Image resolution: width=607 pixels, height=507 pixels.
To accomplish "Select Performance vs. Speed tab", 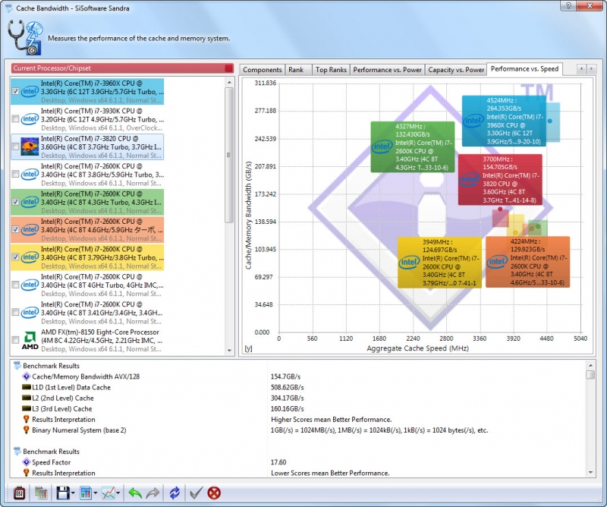I will point(524,69).
